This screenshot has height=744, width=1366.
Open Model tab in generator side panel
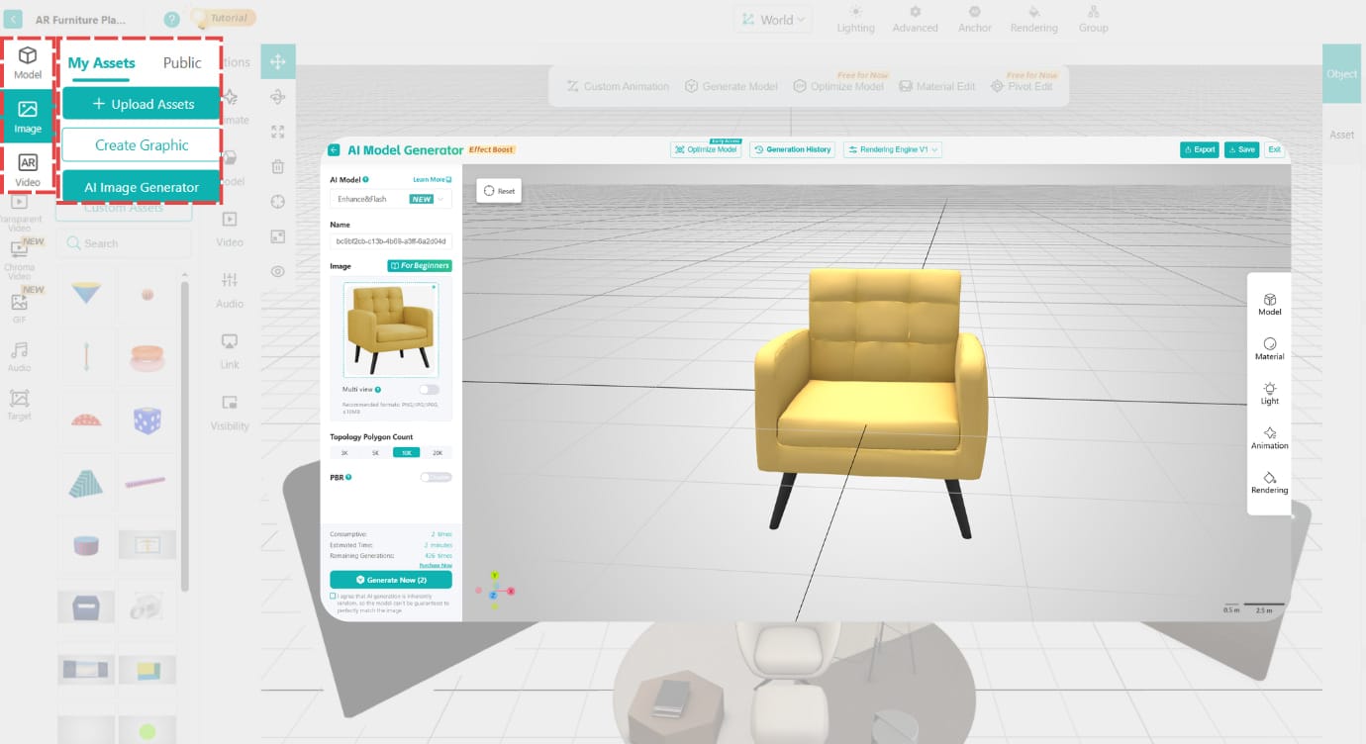[x=1270, y=304]
